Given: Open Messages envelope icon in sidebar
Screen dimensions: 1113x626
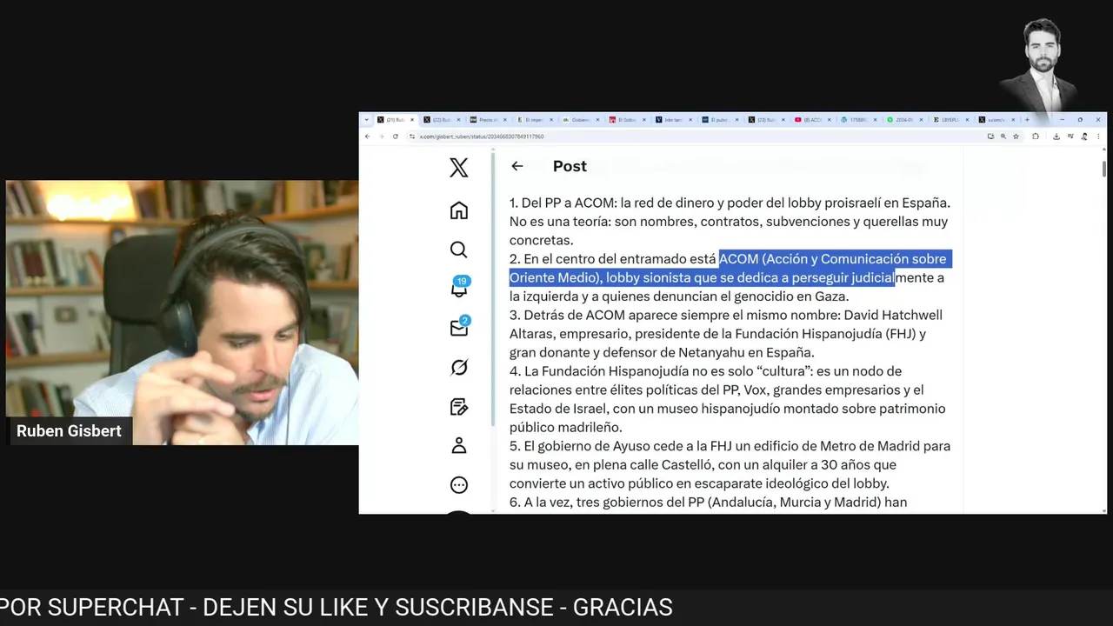Looking at the screenshot, I should pos(459,327).
